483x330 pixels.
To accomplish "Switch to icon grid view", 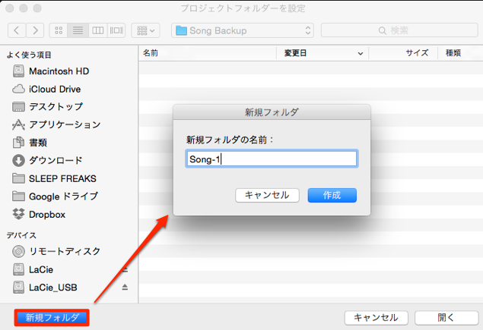I will [59, 30].
